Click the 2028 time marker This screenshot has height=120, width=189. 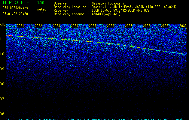tap(147, 26)
